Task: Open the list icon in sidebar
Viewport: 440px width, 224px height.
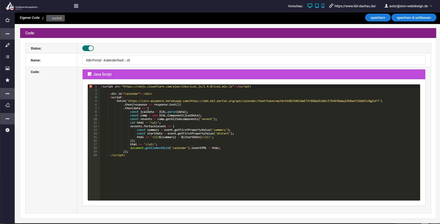Action: (x=7, y=57)
